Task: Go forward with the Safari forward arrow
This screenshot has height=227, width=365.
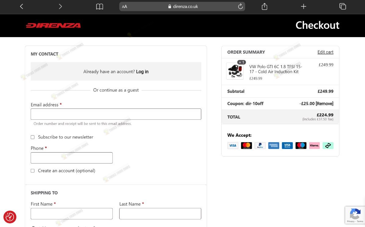Action: coord(60,6)
